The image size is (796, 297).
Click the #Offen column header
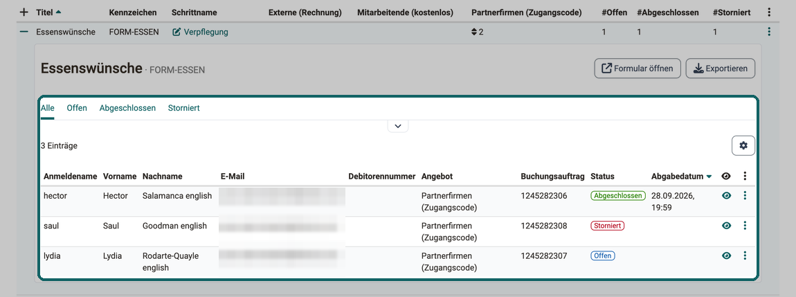[614, 12]
